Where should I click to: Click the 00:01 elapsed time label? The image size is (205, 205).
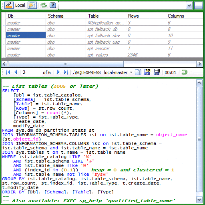170,72
